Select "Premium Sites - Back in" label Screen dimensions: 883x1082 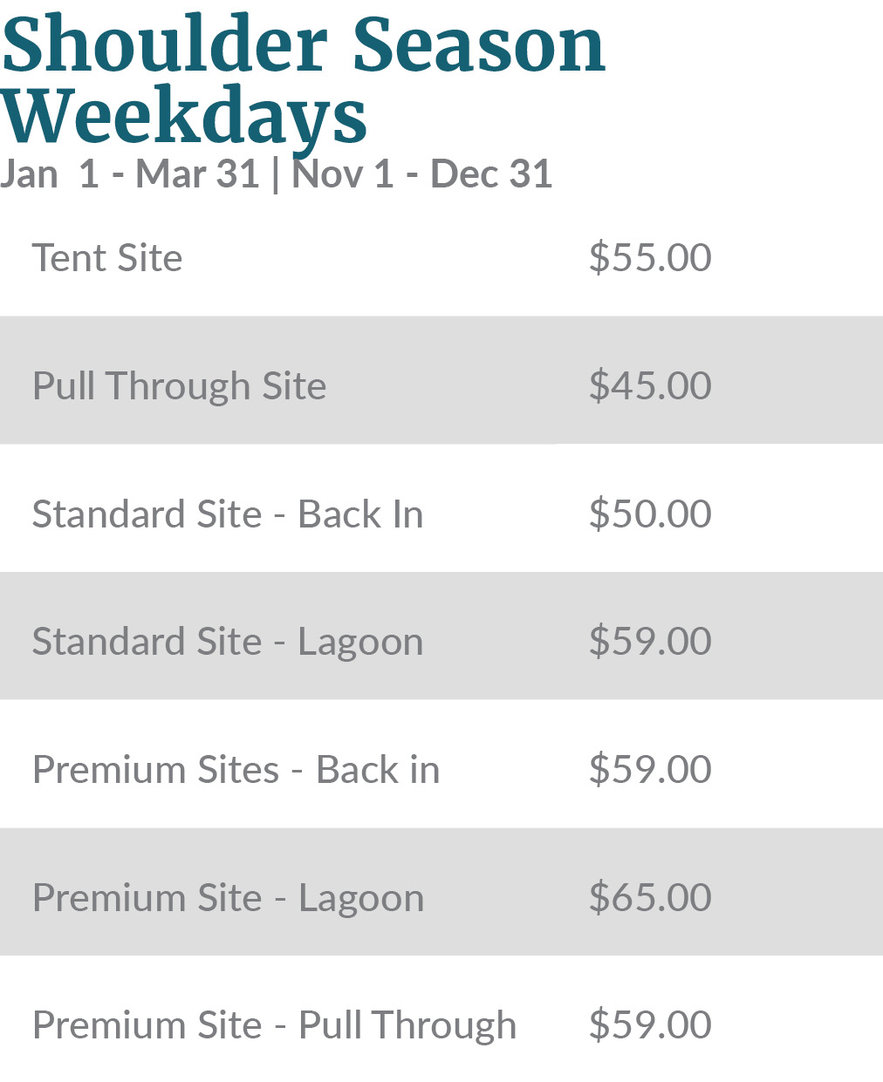click(x=236, y=770)
